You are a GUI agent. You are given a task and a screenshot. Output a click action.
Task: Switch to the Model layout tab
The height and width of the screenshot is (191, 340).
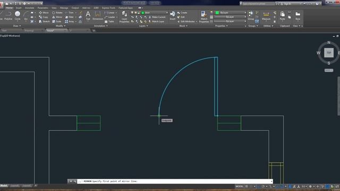point(4,186)
